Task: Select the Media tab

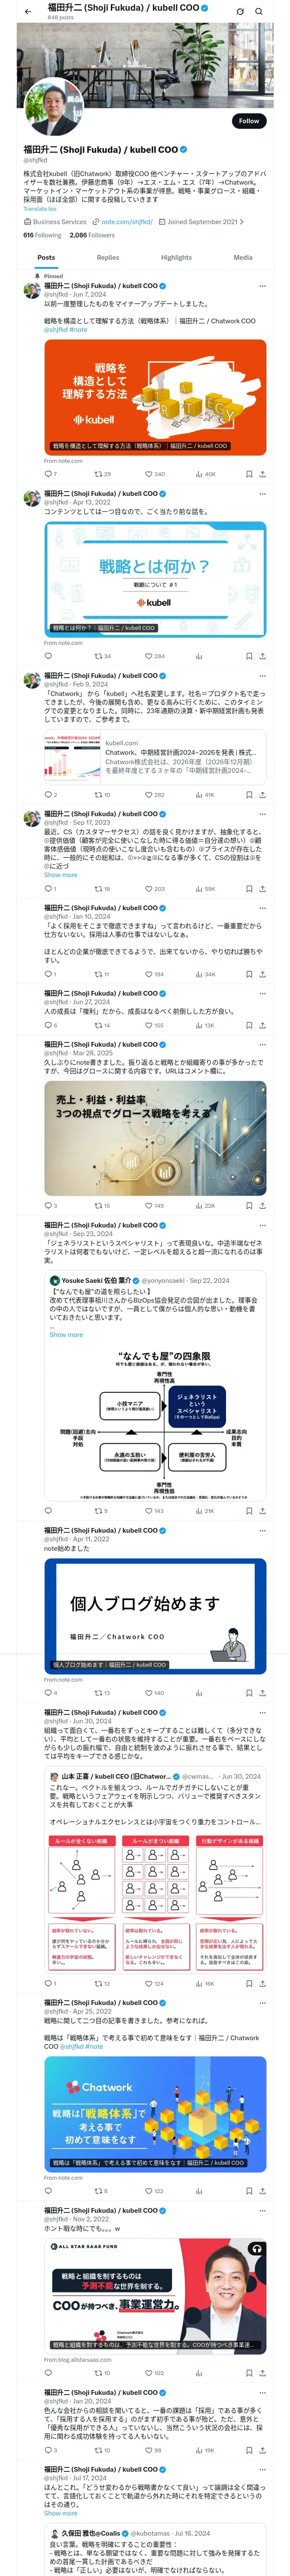Action: point(243,257)
